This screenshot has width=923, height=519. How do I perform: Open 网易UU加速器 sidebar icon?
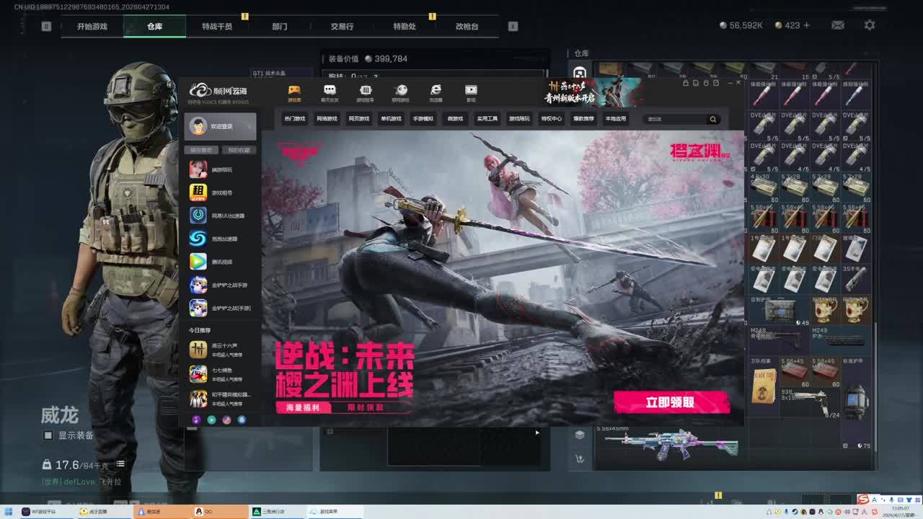pyautogui.click(x=198, y=216)
